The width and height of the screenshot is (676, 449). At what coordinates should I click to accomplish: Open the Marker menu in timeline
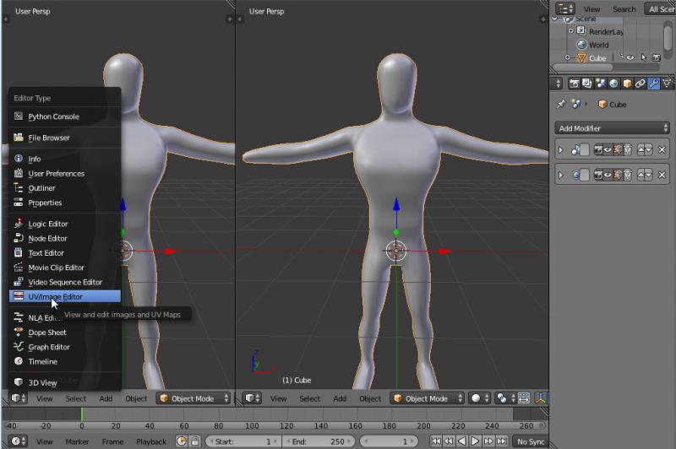77,441
